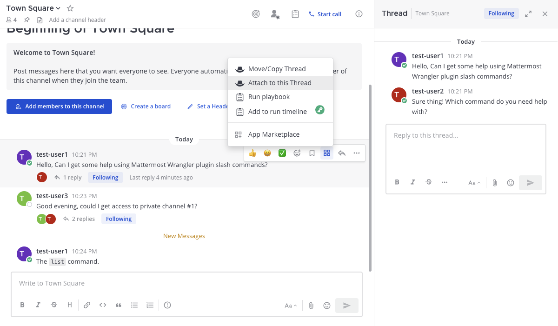This screenshot has width=558, height=326.
Task: Open the Playbooks checklist icon in header
Action: click(295, 14)
